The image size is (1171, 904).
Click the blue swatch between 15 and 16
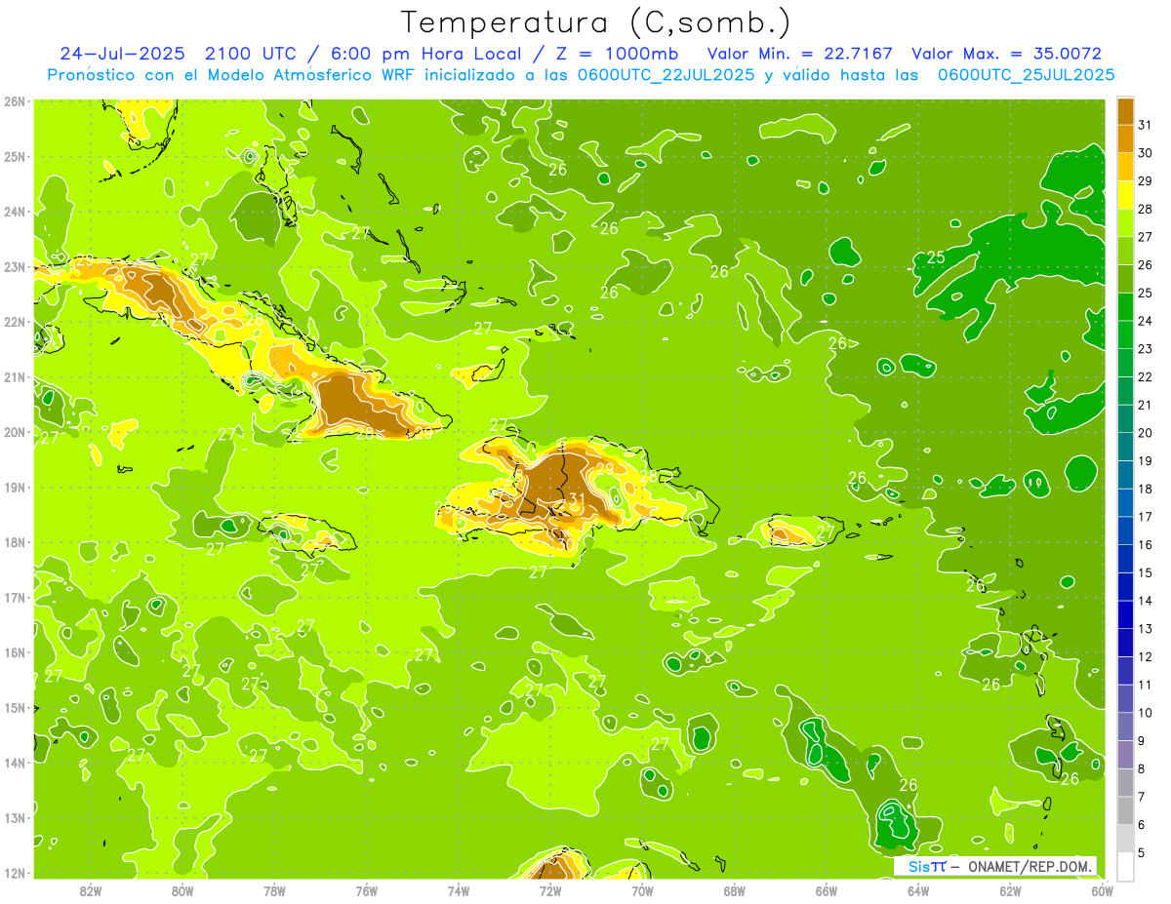click(x=1125, y=559)
